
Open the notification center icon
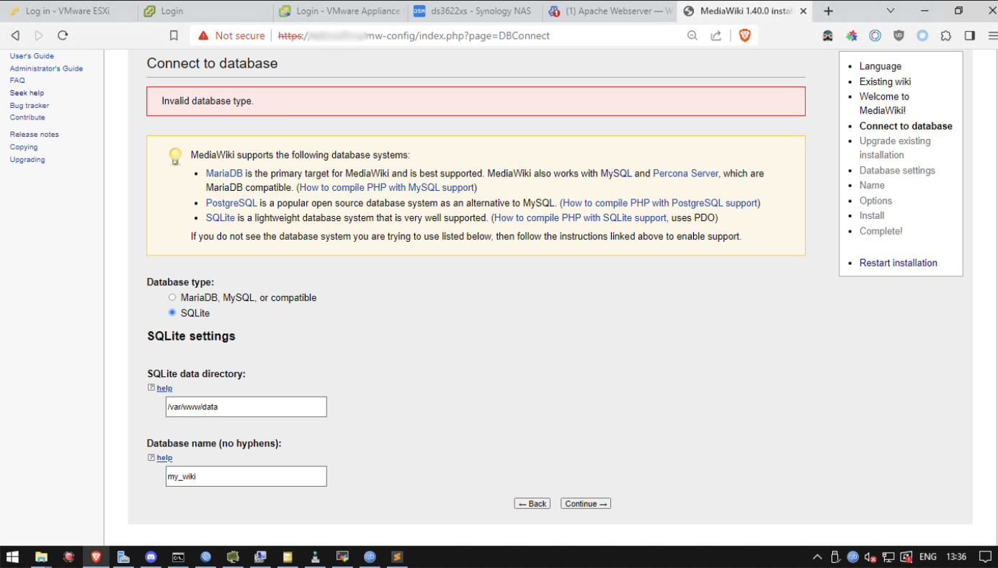(x=985, y=556)
